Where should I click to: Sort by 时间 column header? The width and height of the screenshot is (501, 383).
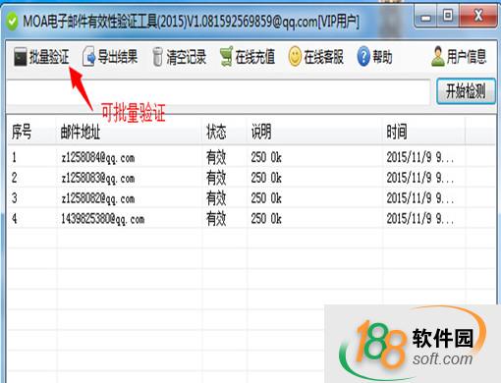point(423,132)
